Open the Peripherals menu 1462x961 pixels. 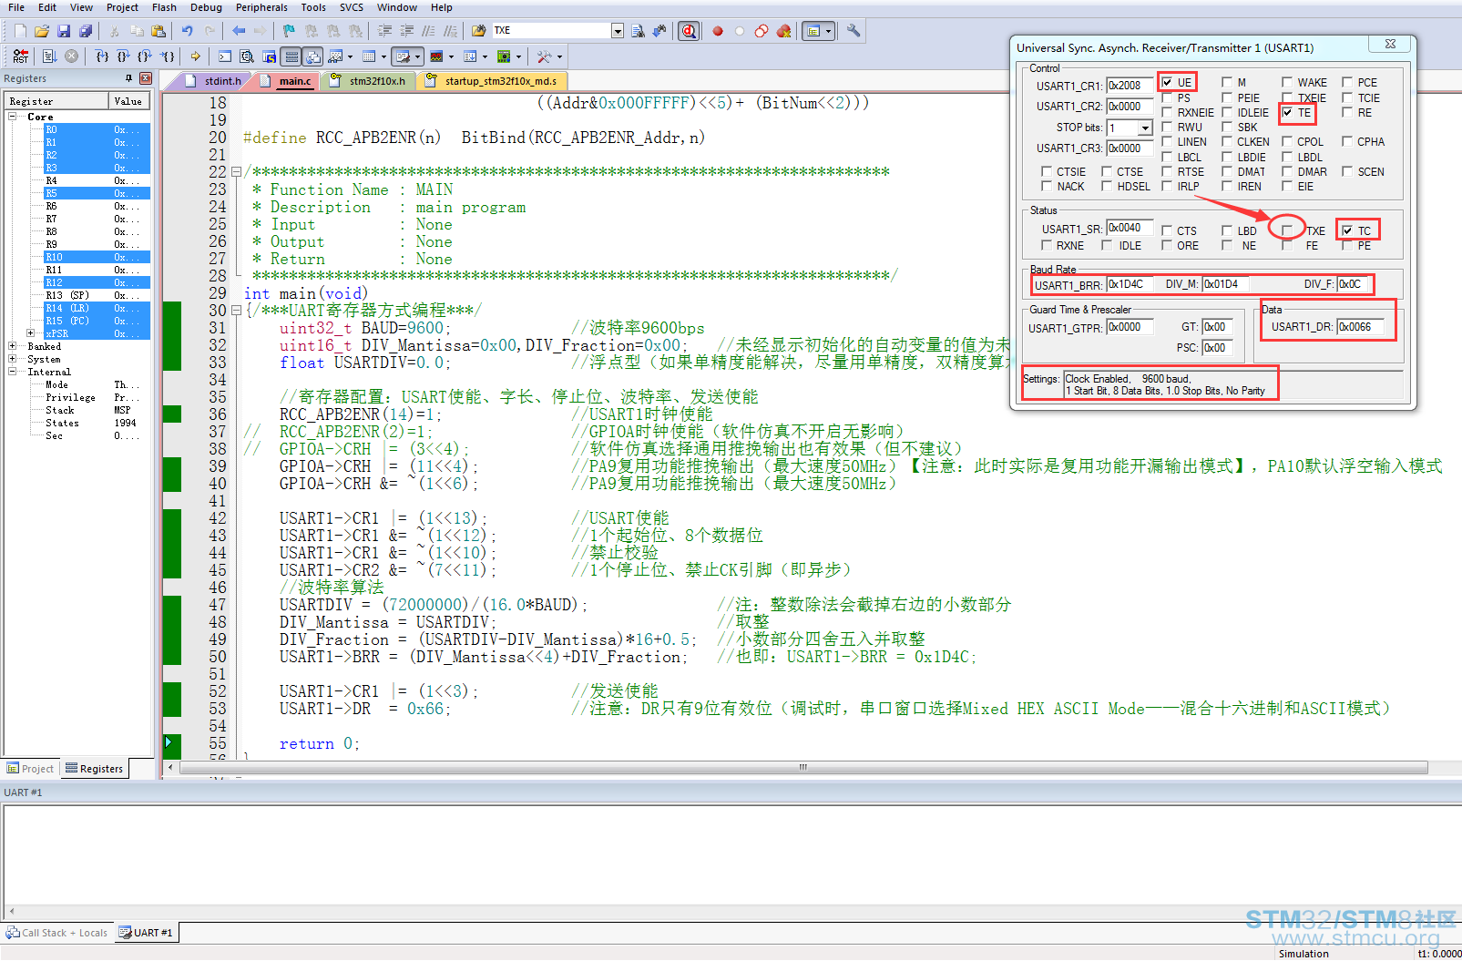coord(261,7)
